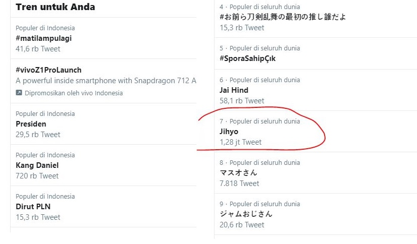Open the Jihyo worldwide trend
Image resolution: width=417 pixels, height=244 pixels.
point(229,132)
